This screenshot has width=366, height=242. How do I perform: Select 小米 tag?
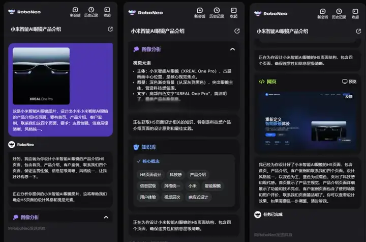[x=192, y=186]
